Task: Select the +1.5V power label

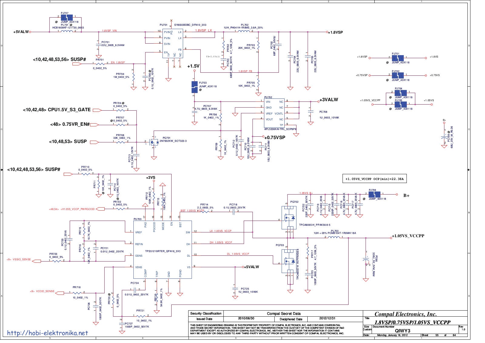Action: 193,66
